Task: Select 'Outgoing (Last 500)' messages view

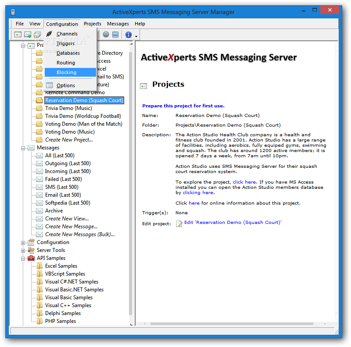Action: click(68, 163)
